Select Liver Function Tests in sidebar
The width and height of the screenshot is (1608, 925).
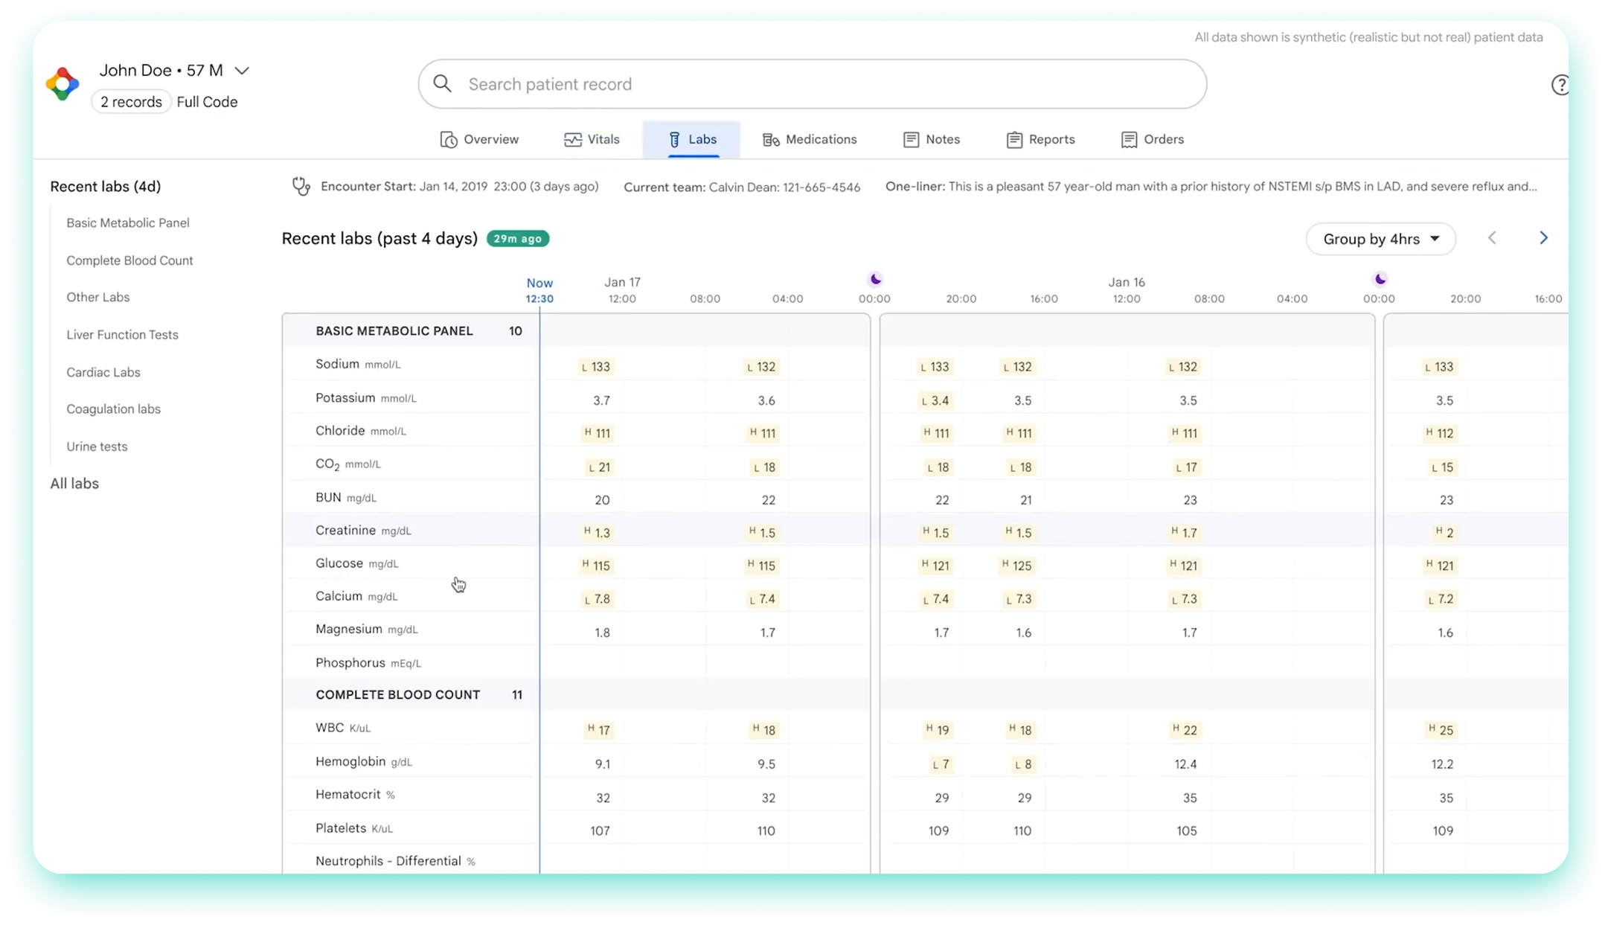pyautogui.click(x=122, y=335)
